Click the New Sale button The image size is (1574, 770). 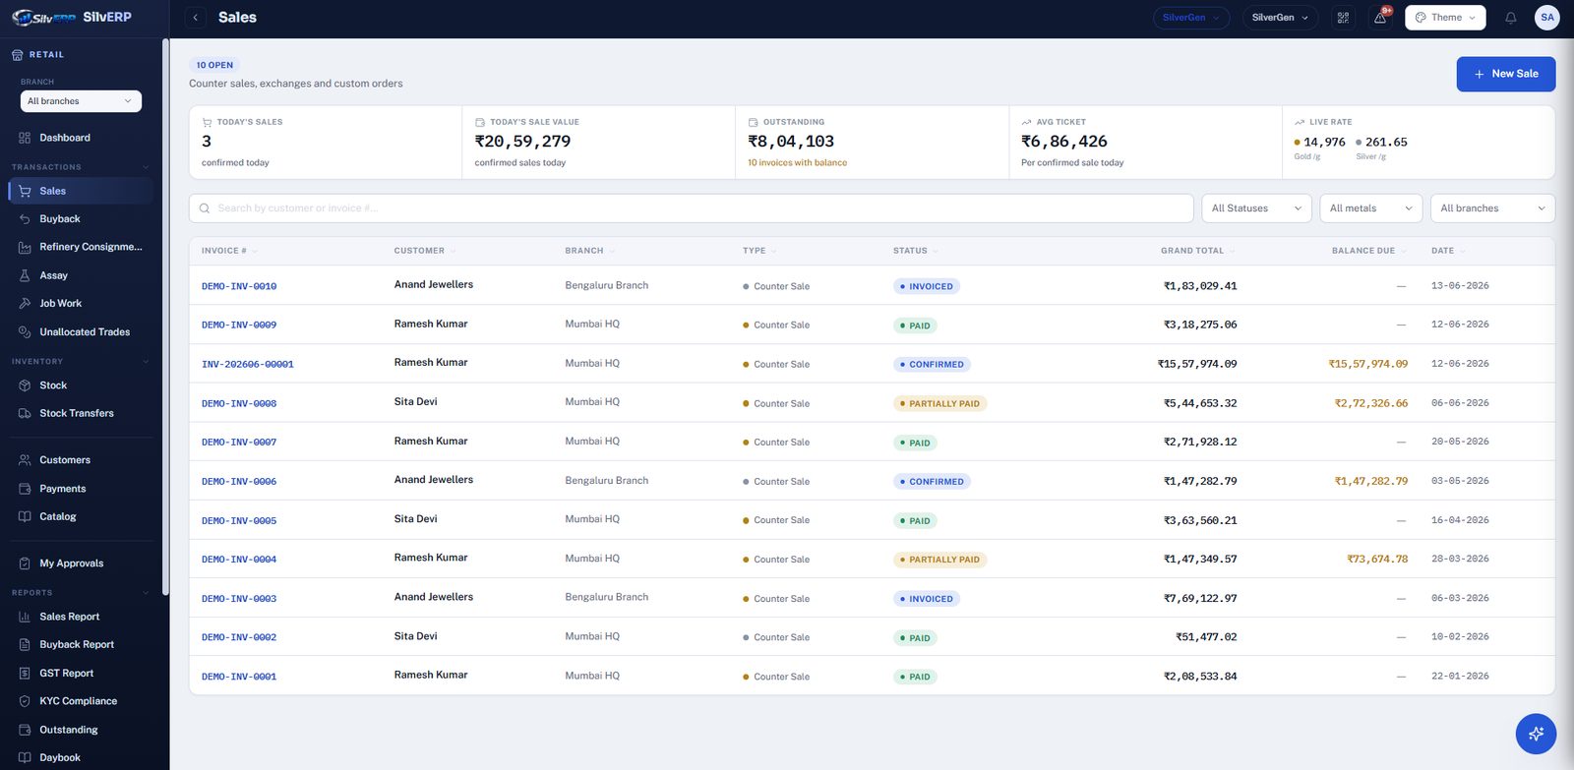pyautogui.click(x=1505, y=74)
